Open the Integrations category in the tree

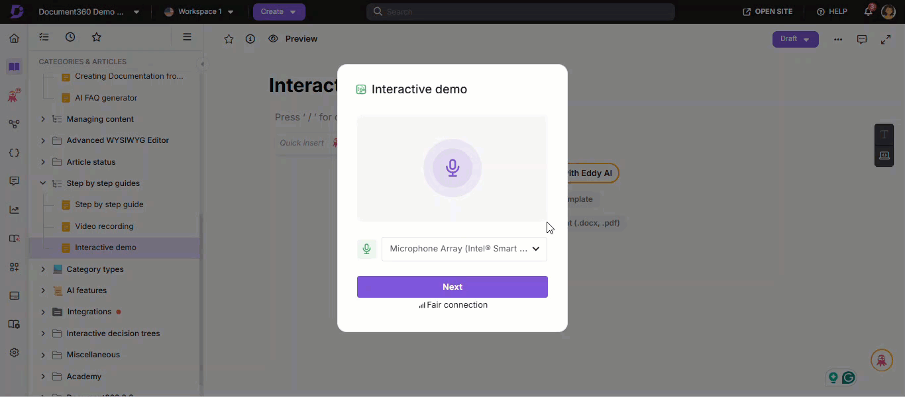click(89, 312)
